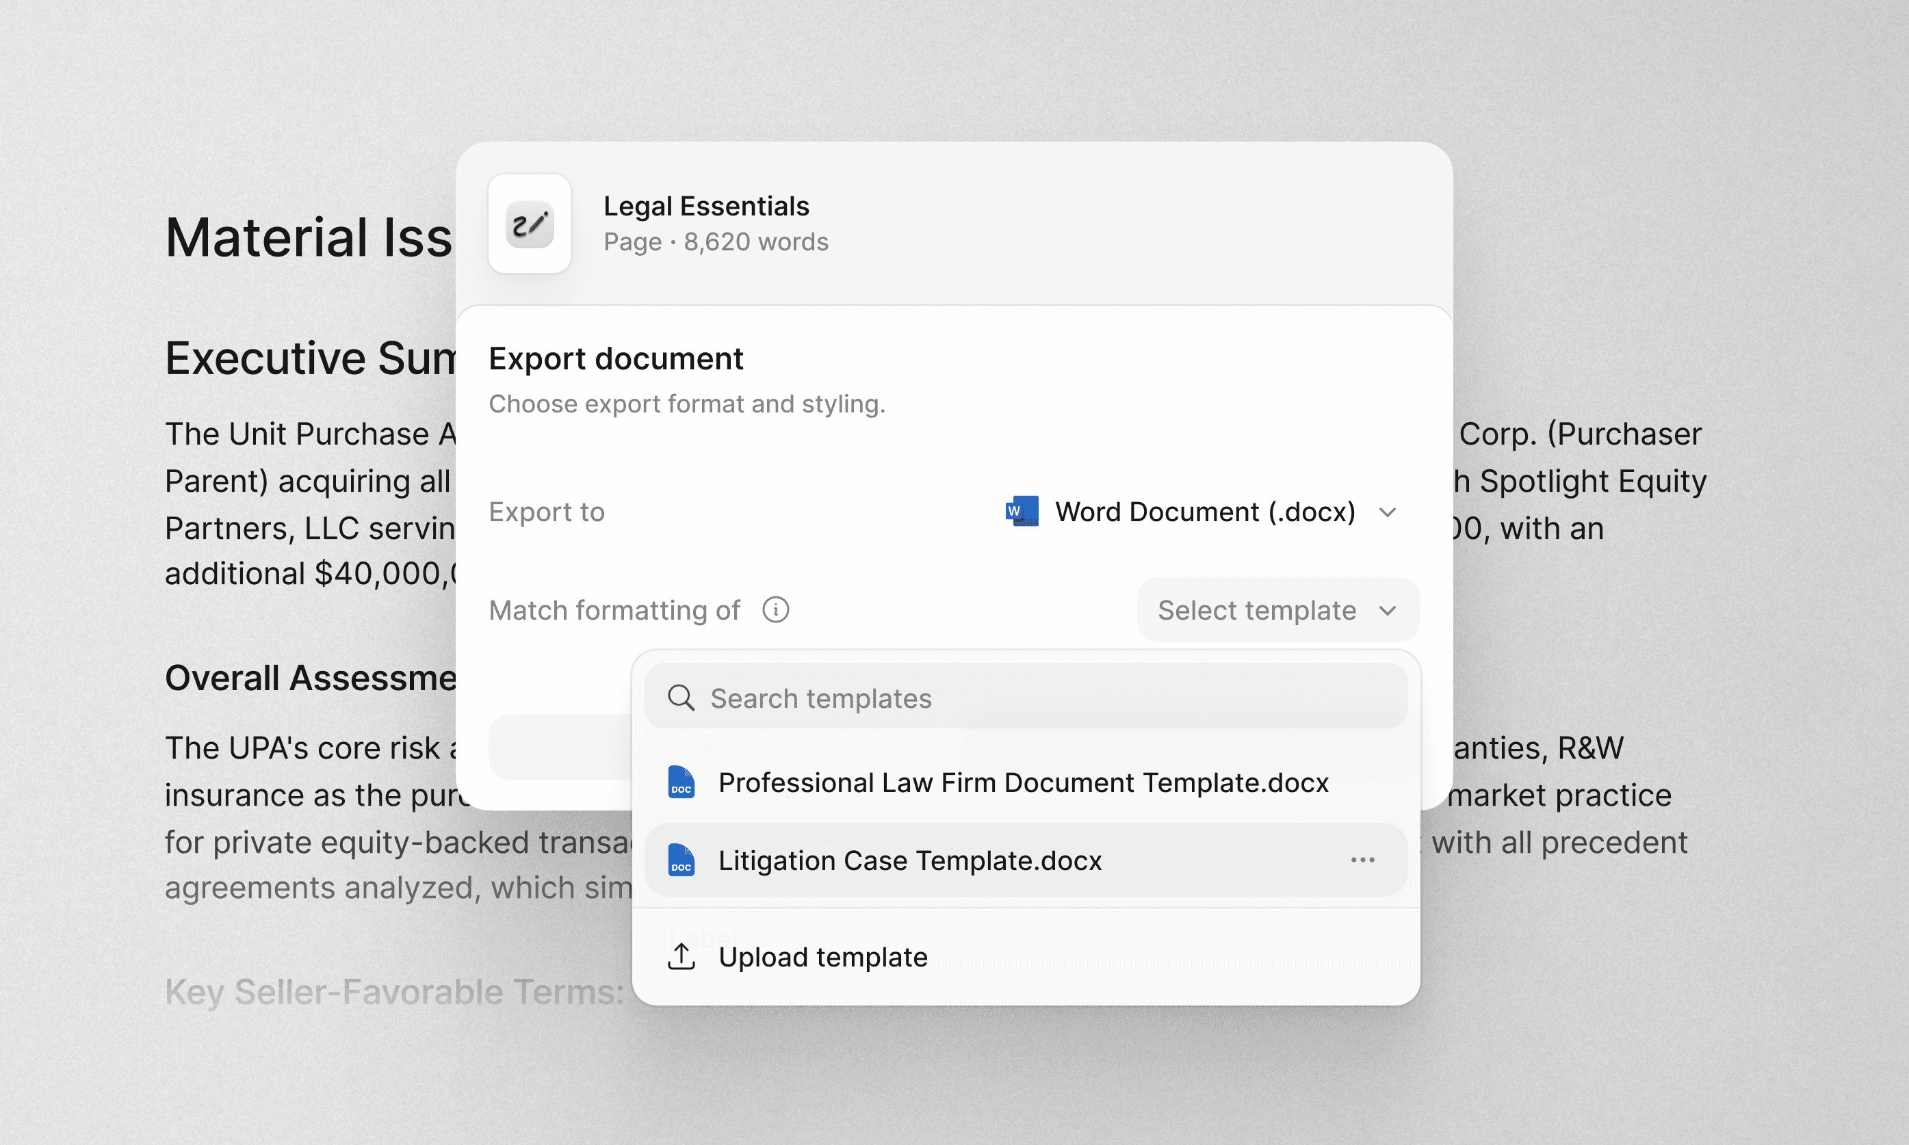This screenshot has height=1145, width=1909.
Task: Open the Export to format dropdown
Action: coord(1204,512)
